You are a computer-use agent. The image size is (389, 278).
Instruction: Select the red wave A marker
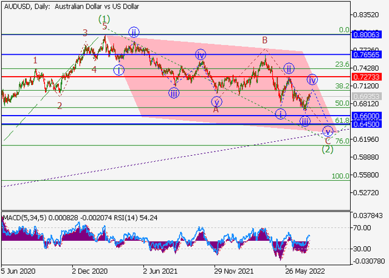215,109
